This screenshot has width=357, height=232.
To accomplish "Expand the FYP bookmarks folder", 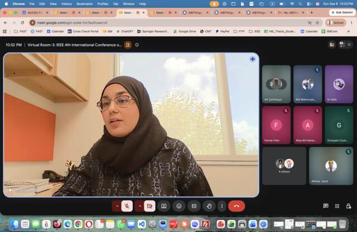I will coord(239,31).
